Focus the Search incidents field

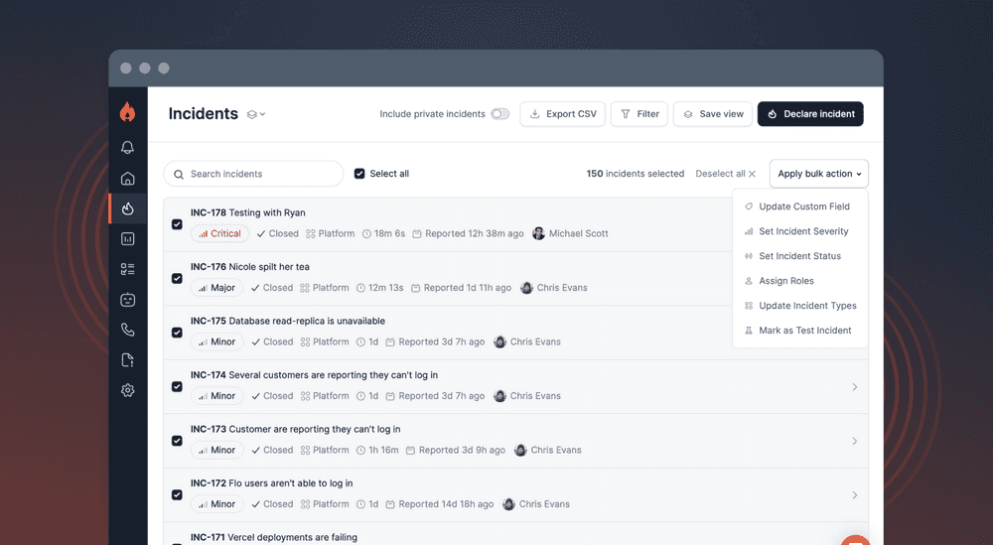point(253,174)
